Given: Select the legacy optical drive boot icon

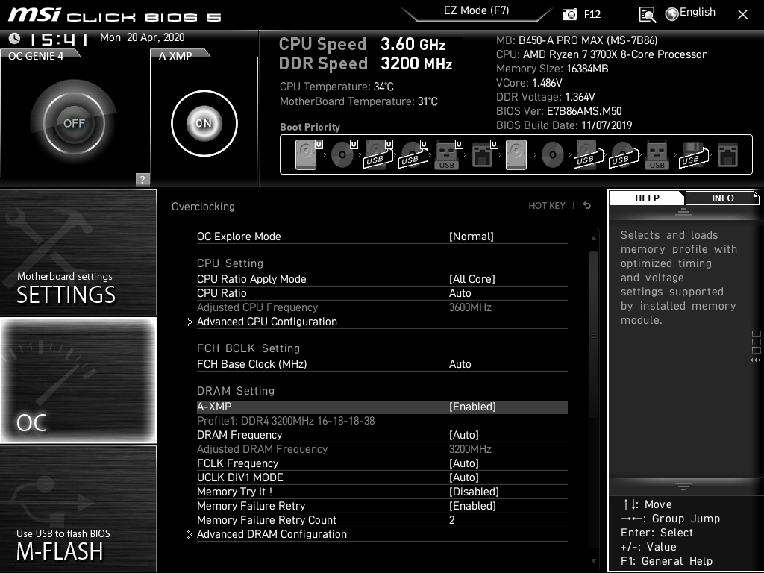Looking at the screenshot, I should (553, 154).
